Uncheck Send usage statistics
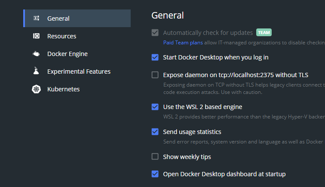 [x=155, y=132]
